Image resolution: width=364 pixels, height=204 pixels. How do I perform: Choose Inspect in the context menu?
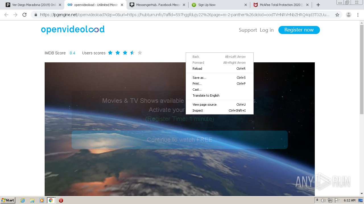[x=220, y=110]
